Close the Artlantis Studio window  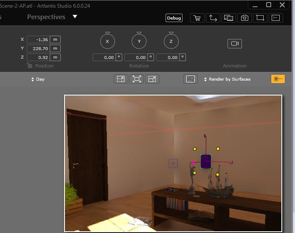coord(282,5)
